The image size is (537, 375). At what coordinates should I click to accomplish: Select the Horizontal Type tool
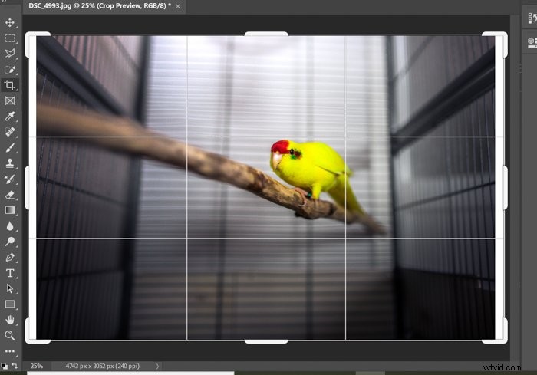[x=9, y=273]
